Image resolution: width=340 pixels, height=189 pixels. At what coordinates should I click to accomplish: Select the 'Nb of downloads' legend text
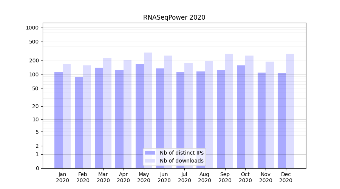(x=181, y=161)
